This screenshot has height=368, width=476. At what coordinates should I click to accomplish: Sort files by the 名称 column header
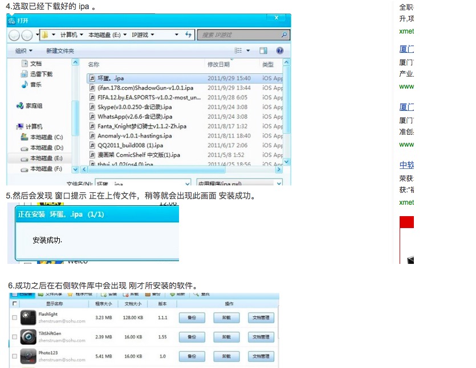pyautogui.click(x=93, y=64)
